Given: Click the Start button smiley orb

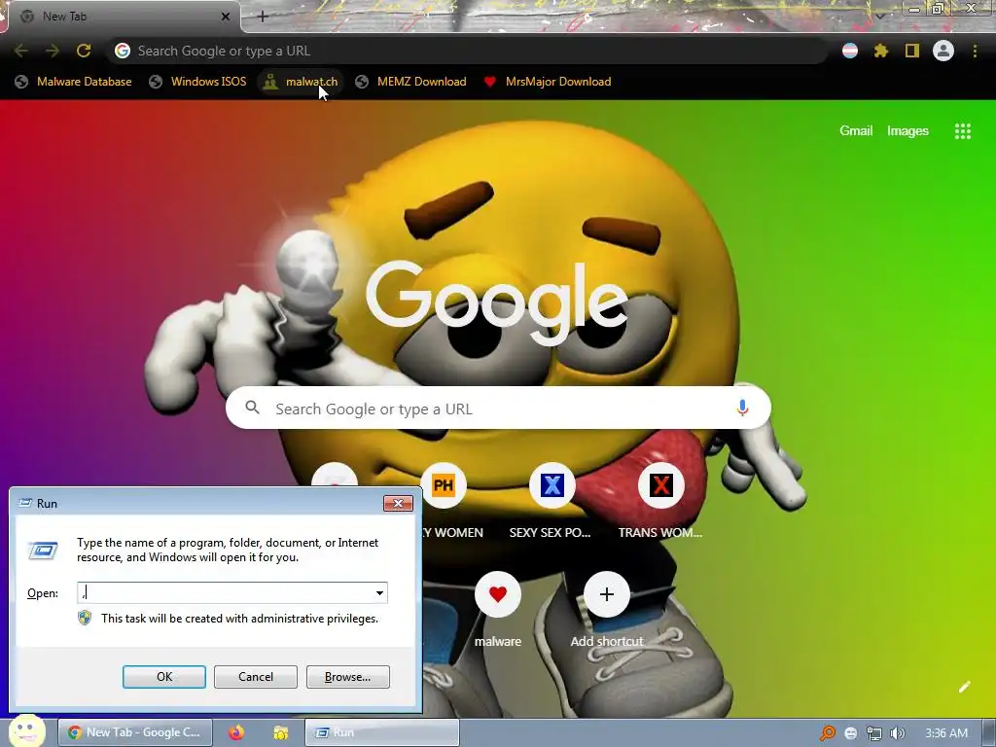Looking at the screenshot, I should (26, 730).
